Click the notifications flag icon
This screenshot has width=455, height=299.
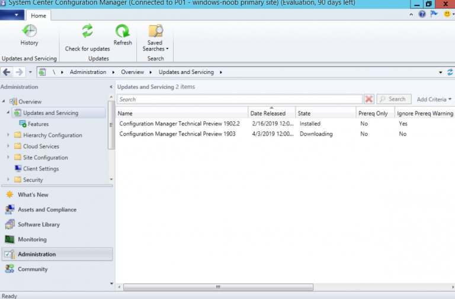pyautogui.click(x=434, y=14)
